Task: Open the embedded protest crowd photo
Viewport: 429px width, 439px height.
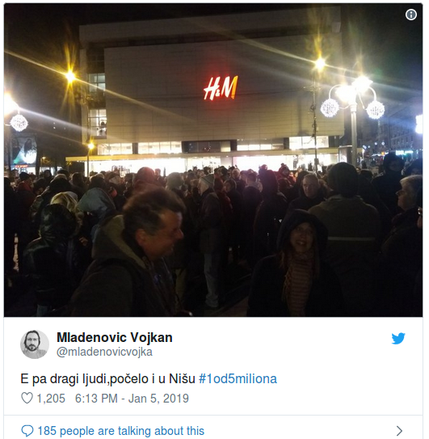Action: pos(213,160)
